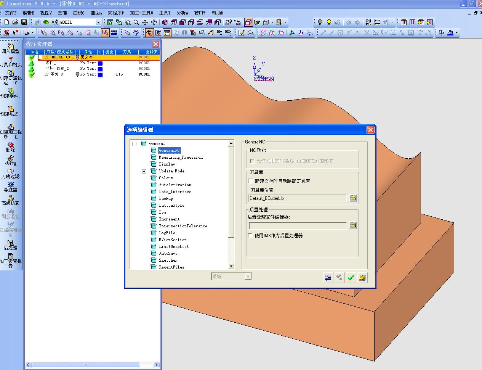The image size is (482, 370).
Task: Click the green checkmark OK button in dialog
Action: click(351, 278)
